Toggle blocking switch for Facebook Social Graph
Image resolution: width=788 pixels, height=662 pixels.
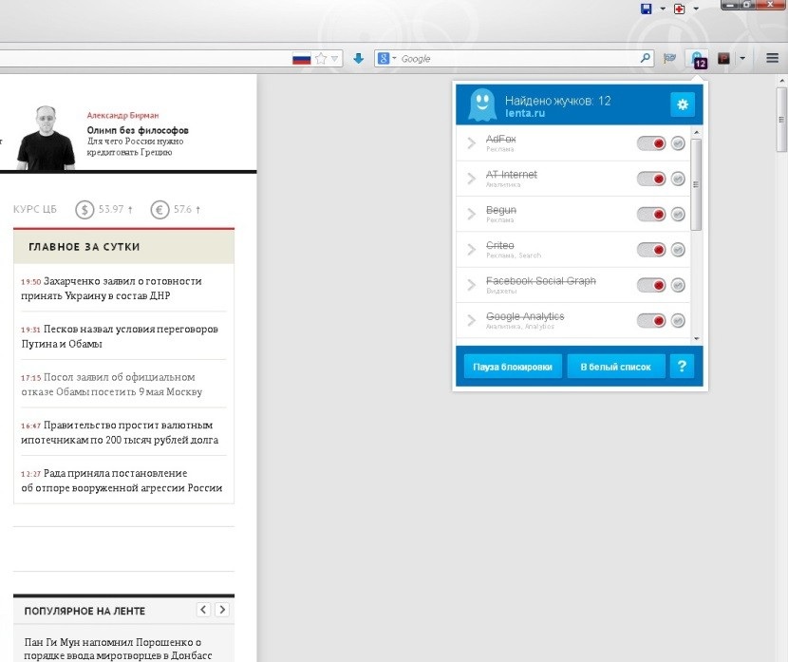tap(651, 285)
